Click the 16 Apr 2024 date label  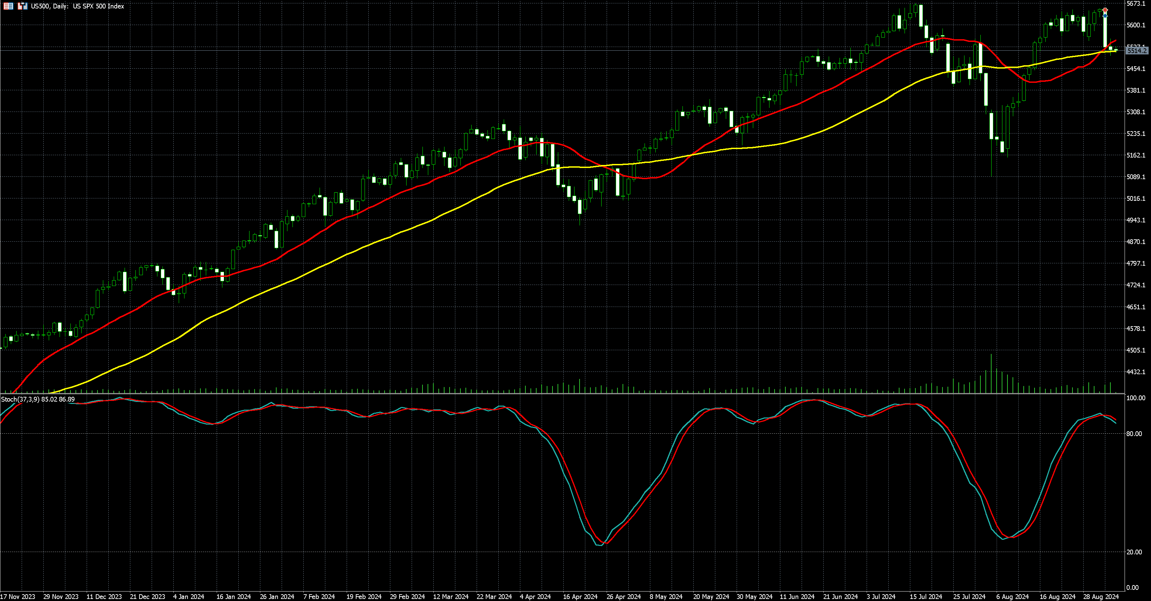tap(580, 597)
